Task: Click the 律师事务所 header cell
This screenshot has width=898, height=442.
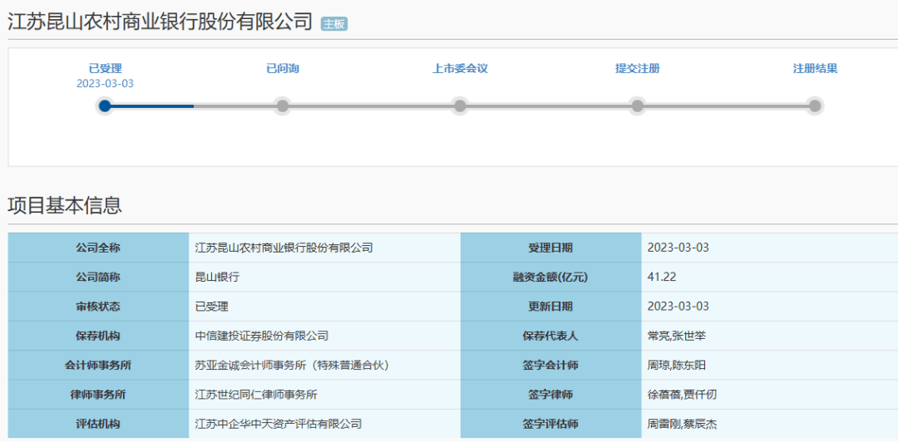Action: pos(98,395)
